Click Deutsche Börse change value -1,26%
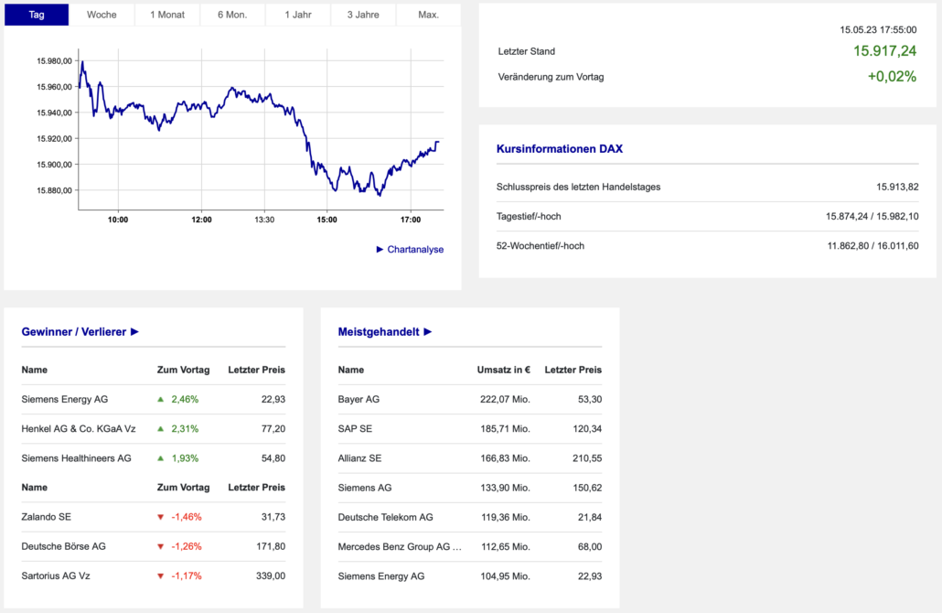Viewport: 942px width, 613px height. [187, 546]
